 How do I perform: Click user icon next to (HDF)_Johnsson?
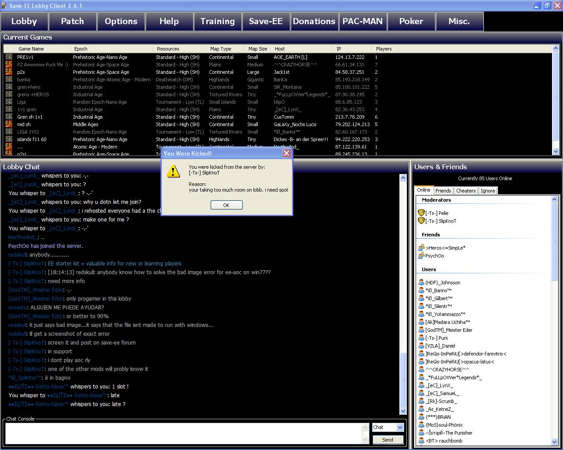pos(421,283)
